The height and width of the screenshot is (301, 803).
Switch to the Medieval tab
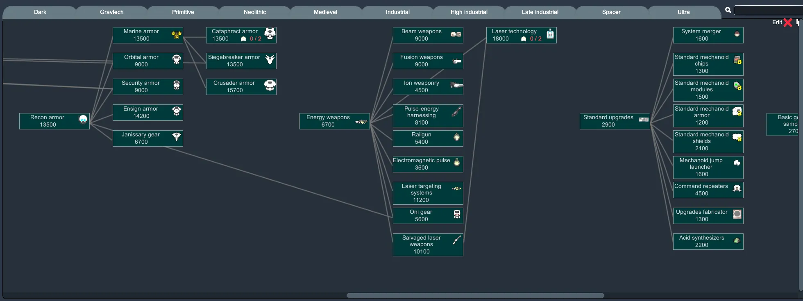coord(325,12)
